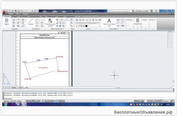
Task: Expand the Слои panel title arrow
Action: pos(91,29)
